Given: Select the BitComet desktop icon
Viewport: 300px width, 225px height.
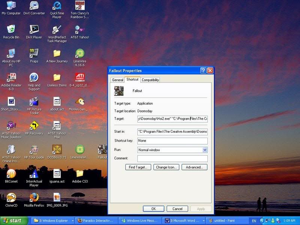Looking at the screenshot, I should 11,174.
